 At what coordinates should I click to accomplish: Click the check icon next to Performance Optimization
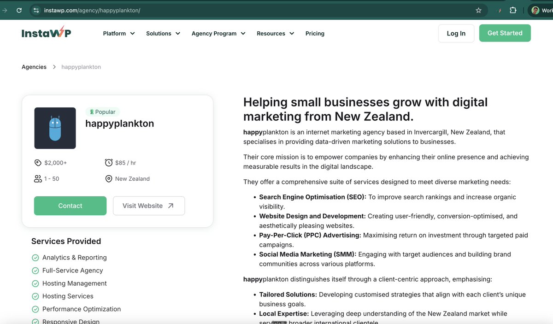point(35,309)
